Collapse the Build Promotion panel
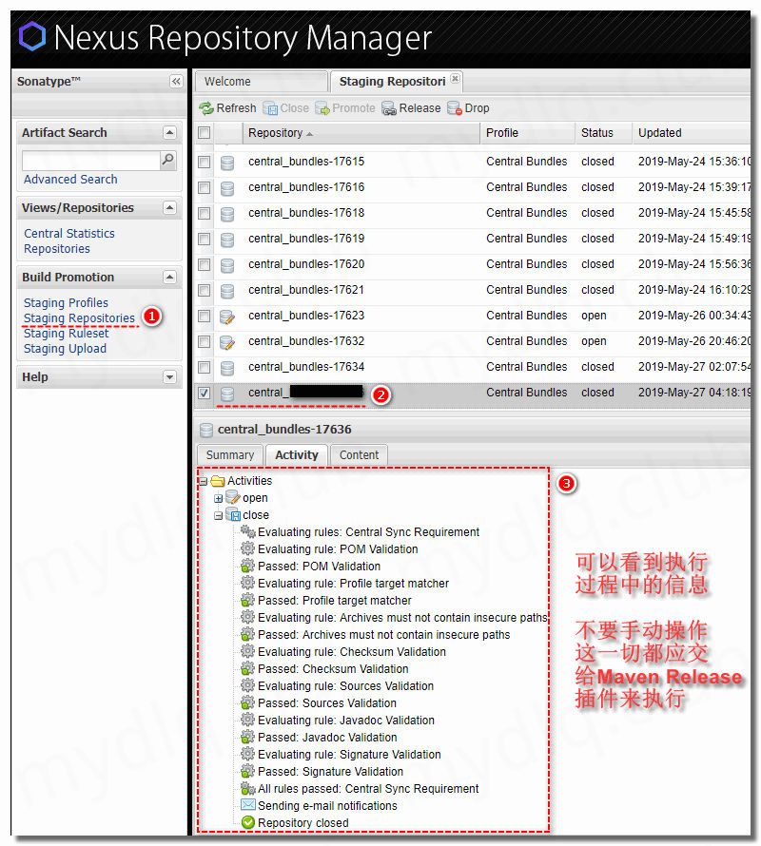 tap(169, 278)
